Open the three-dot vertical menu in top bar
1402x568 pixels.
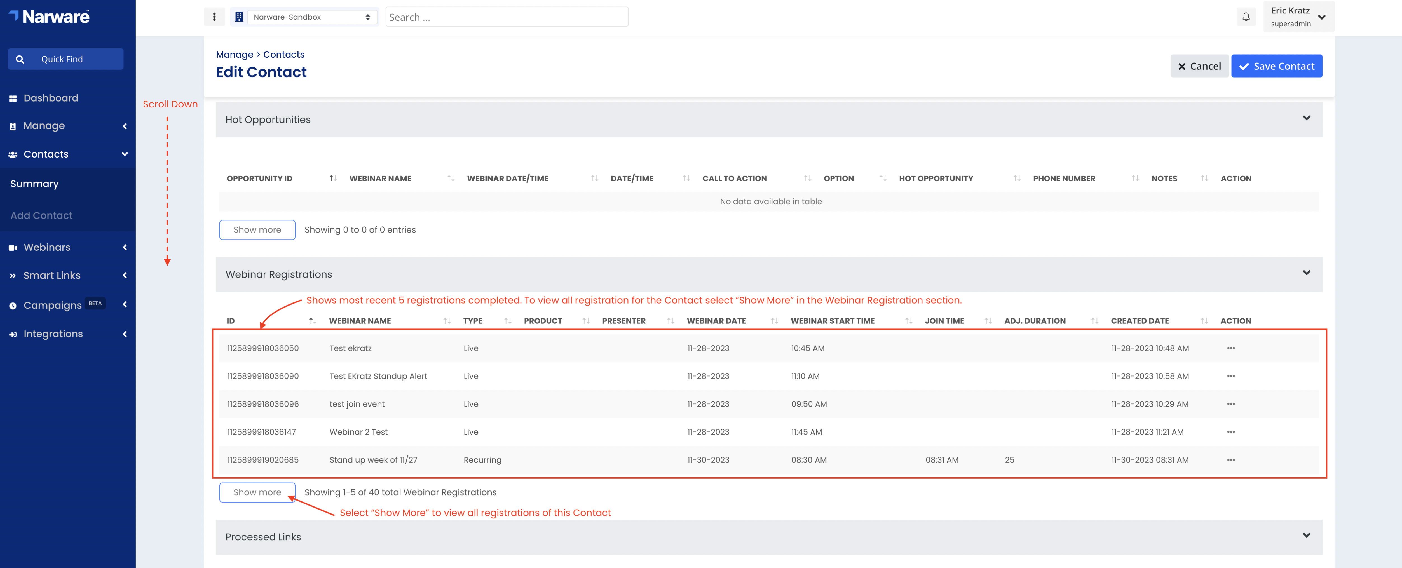coord(214,17)
